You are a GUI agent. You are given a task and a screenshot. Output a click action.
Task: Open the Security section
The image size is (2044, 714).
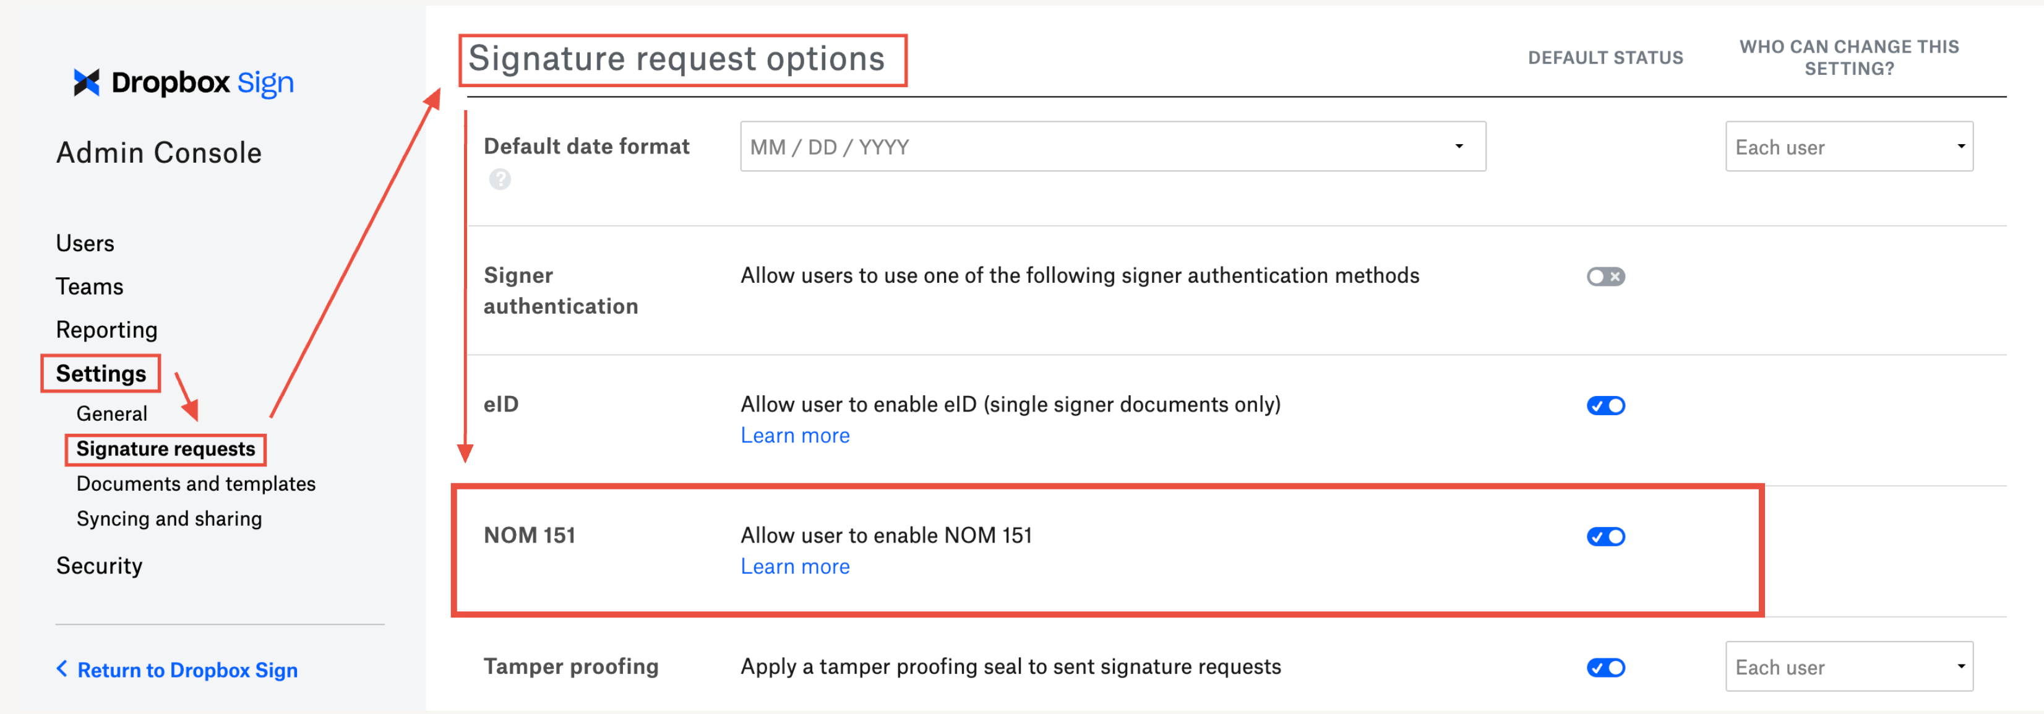tap(98, 565)
